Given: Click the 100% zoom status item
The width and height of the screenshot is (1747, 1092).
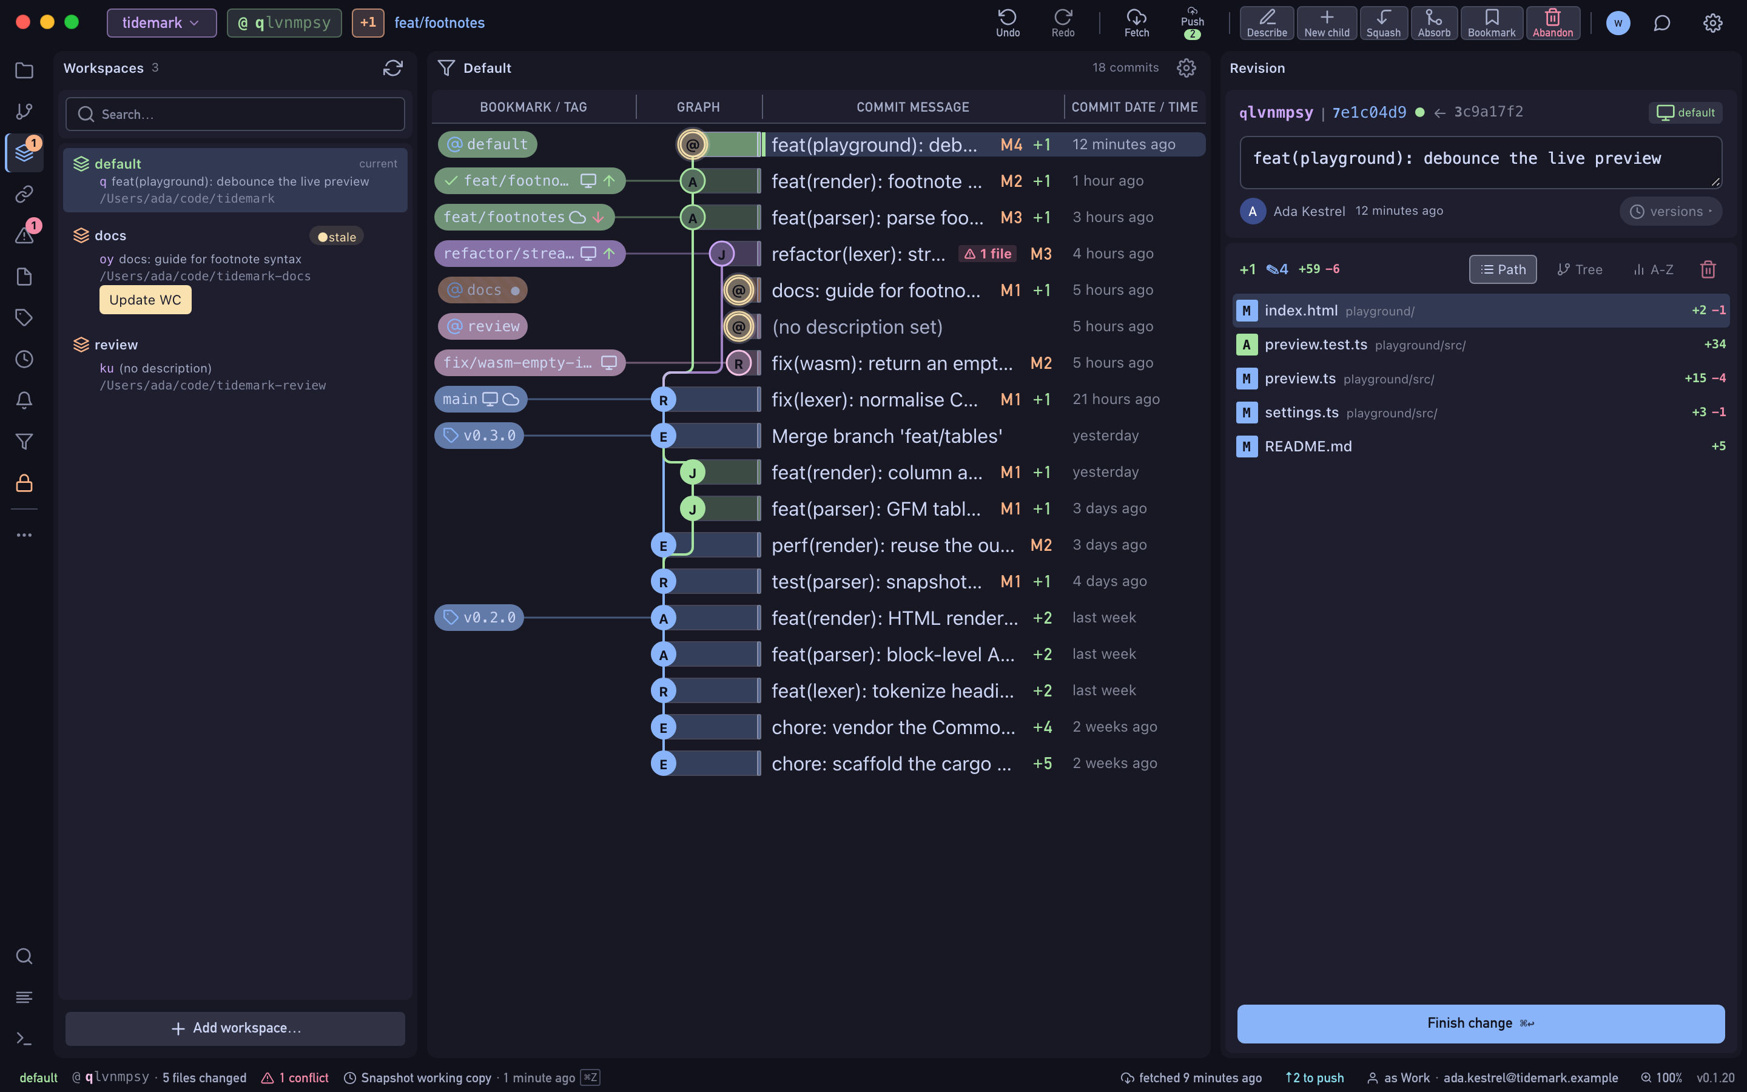Looking at the screenshot, I should tap(1661, 1077).
